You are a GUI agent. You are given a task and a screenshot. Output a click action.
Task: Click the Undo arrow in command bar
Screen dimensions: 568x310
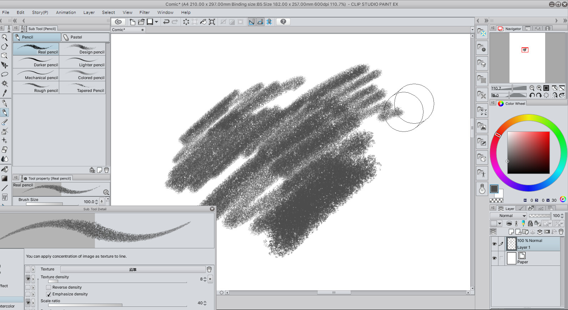point(166,22)
